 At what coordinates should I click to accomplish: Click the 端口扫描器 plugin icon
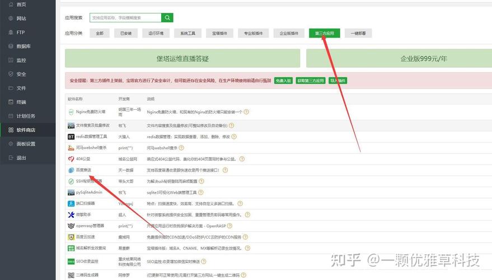71,204
